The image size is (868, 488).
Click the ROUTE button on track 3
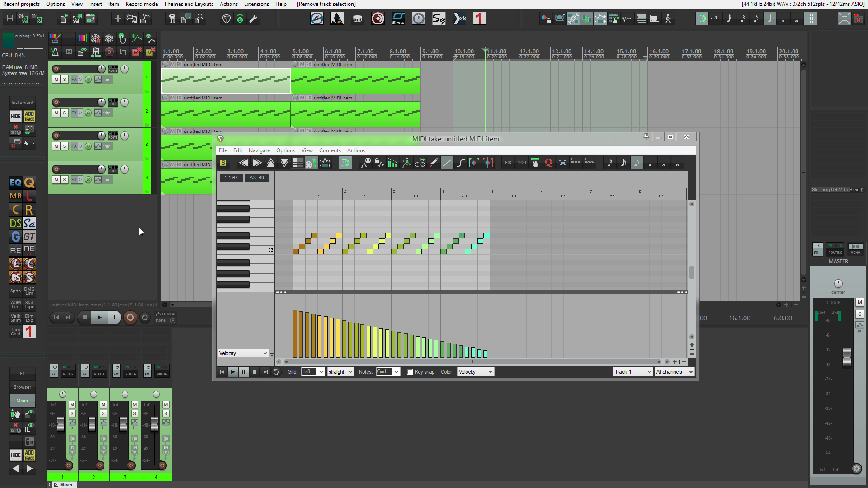113,136
